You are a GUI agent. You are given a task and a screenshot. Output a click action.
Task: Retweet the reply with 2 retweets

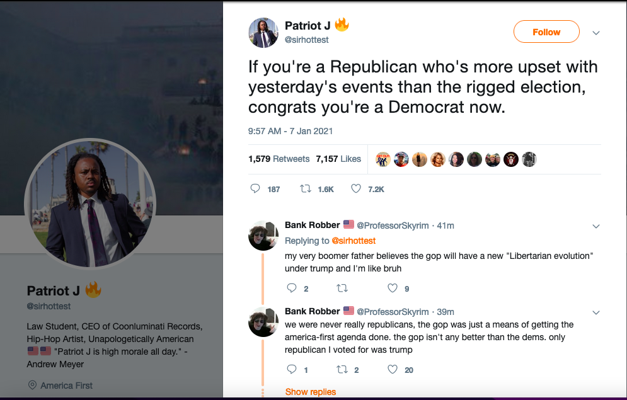(x=342, y=370)
